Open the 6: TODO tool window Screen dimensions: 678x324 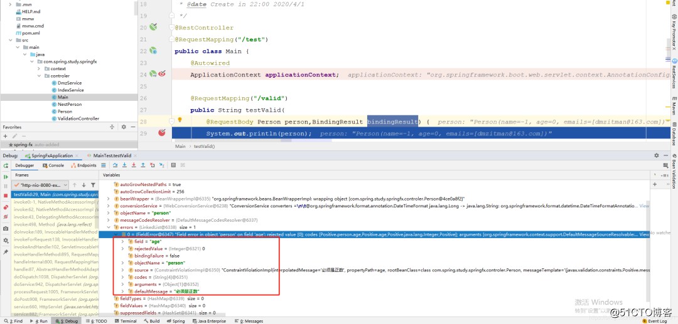[96, 321]
